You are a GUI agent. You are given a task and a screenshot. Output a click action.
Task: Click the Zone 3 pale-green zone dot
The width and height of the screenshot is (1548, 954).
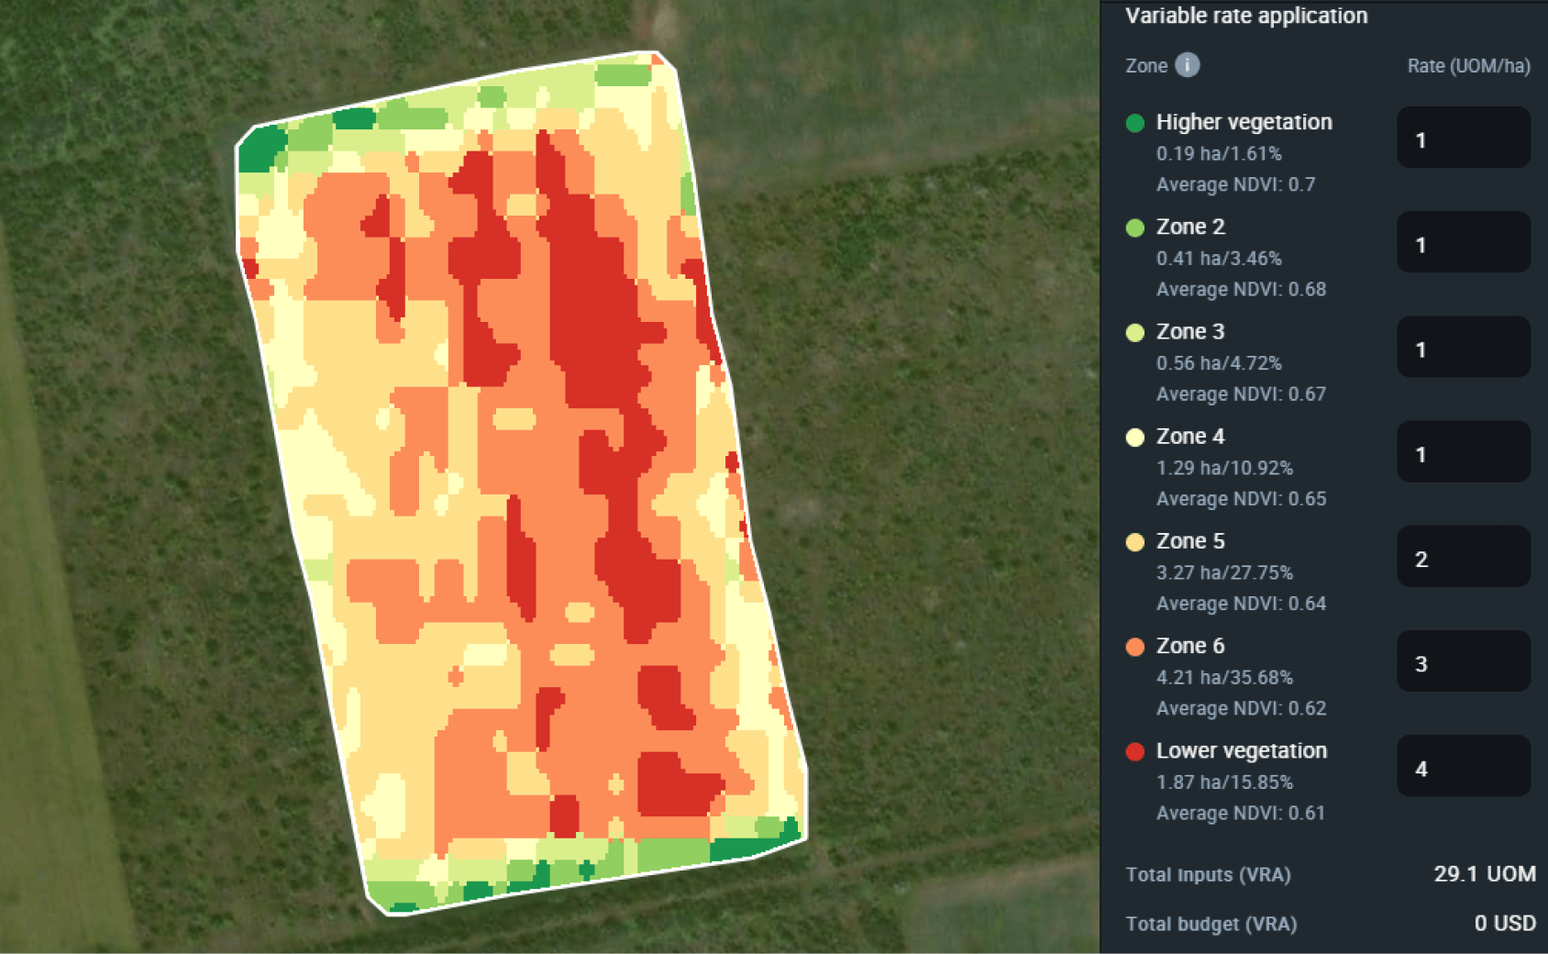pos(1136,331)
